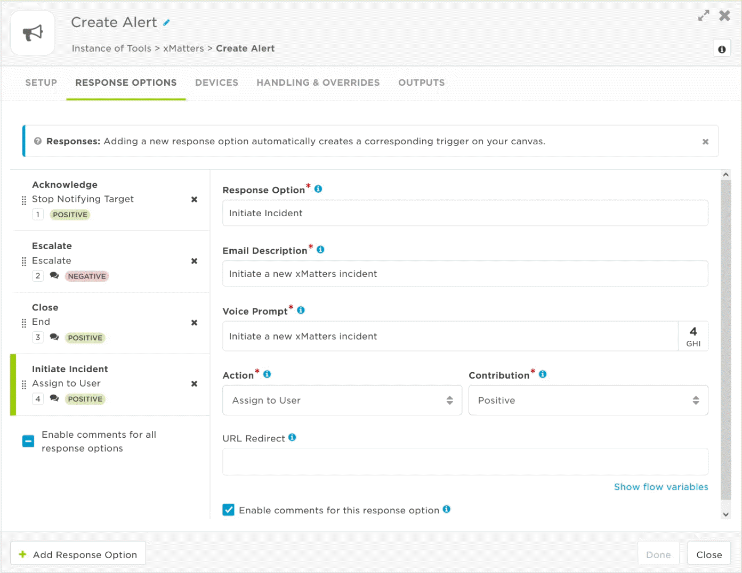Select the Initiate Incident response option row
742x573 pixels.
click(x=110, y=384)
